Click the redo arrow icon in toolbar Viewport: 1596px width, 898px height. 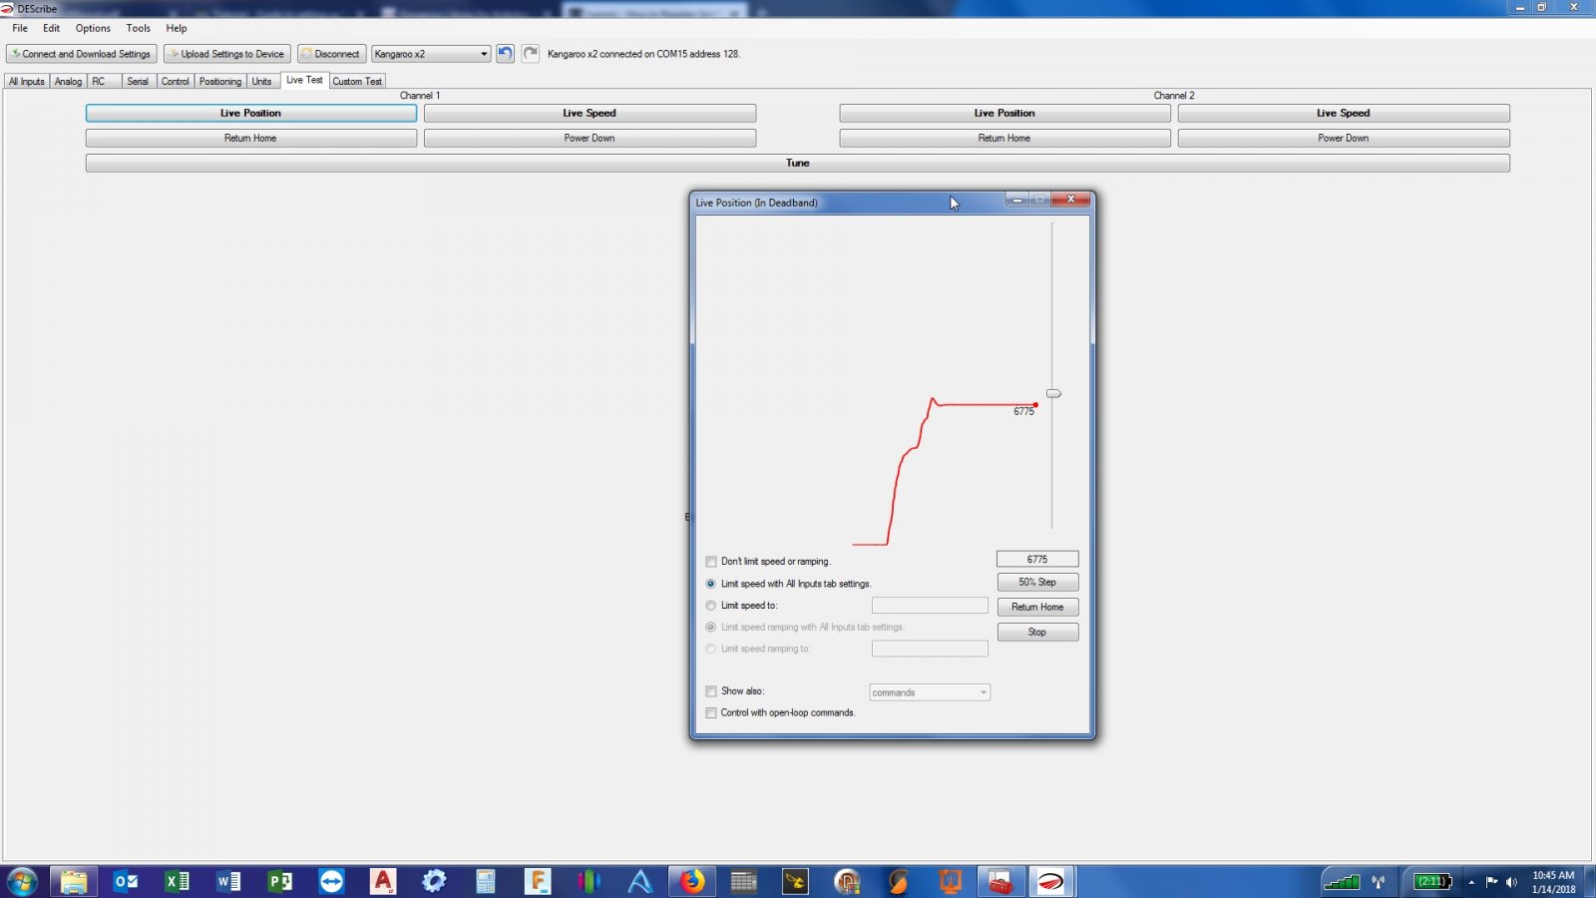pos(531,54)
